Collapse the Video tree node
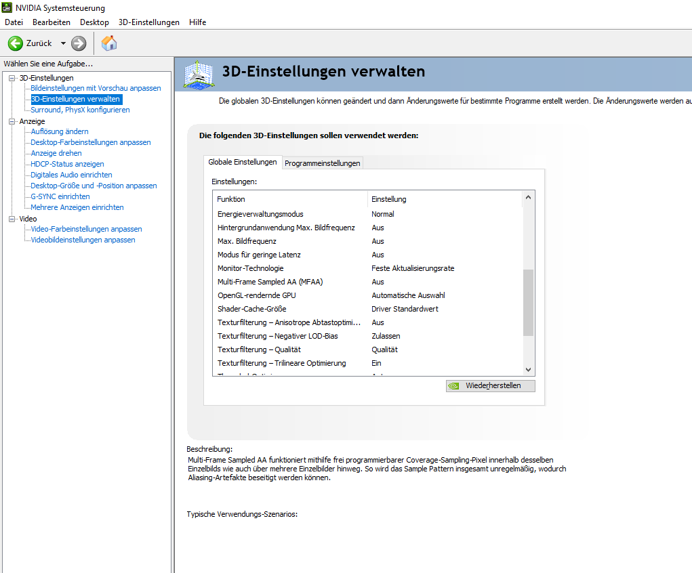692x573 pixels. click(12, 219)
